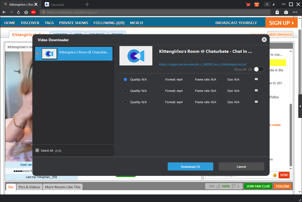Click the BROADCAST YOURSELF link
This screenshot has height=202, width=302.
point(236,23)
